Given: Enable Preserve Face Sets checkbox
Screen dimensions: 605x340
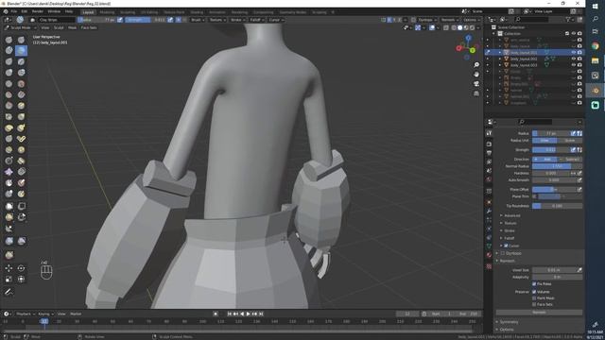Looking at the screenshot, I should coord(534,304).
